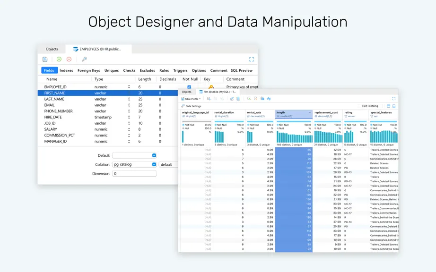
Task: Toggle full screen in the film table window
Action: (x=394, y=99)
